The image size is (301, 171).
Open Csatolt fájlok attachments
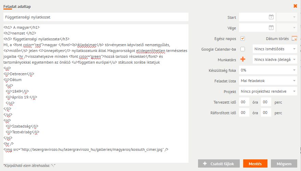[219, 164]
